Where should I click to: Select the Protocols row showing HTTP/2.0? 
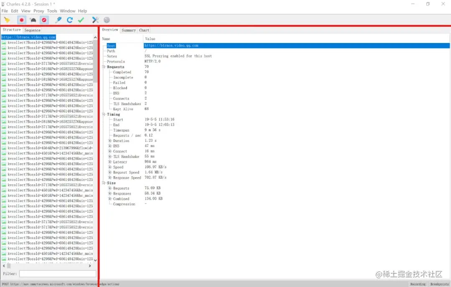pos(276,61)
